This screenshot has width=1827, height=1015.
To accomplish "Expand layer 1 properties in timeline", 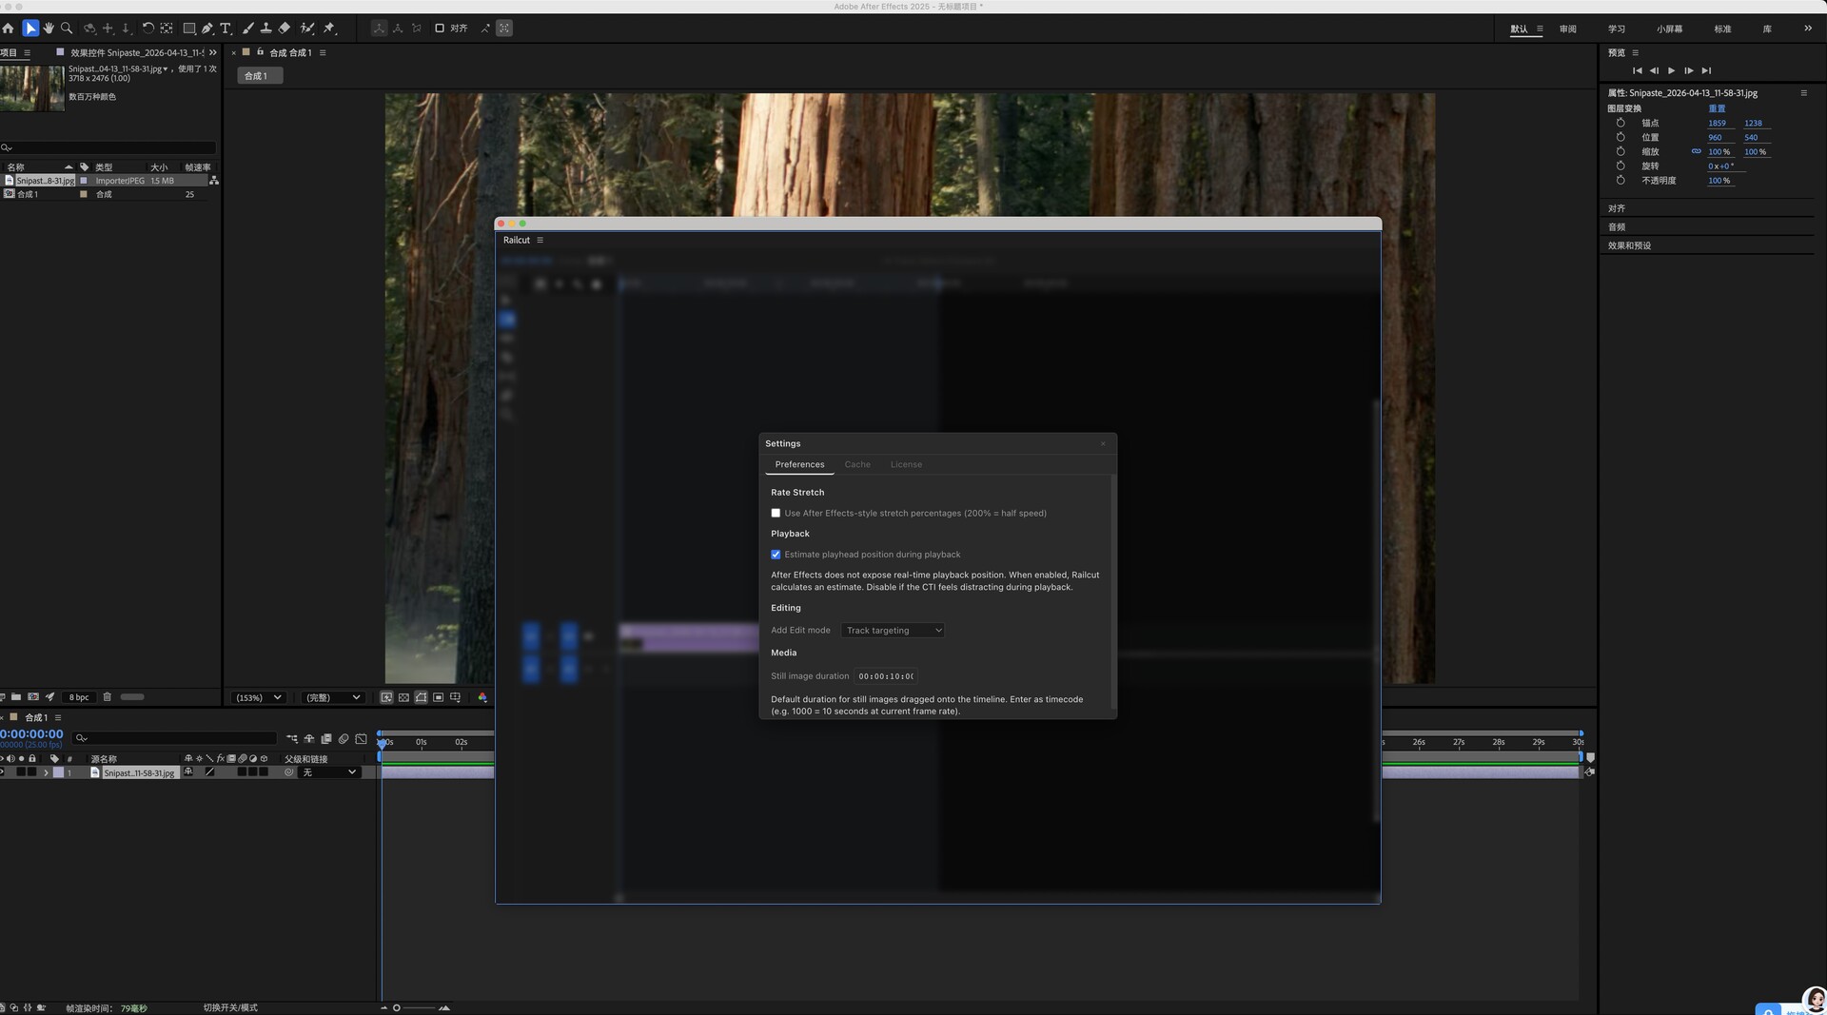I will [46, 772].
